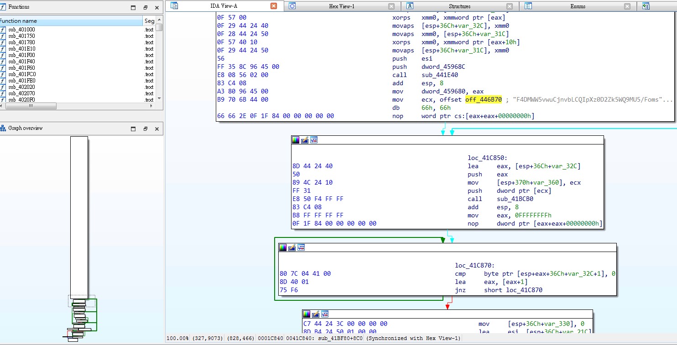Float the Functions panel
677x345 pixels.
click(146, 7)
